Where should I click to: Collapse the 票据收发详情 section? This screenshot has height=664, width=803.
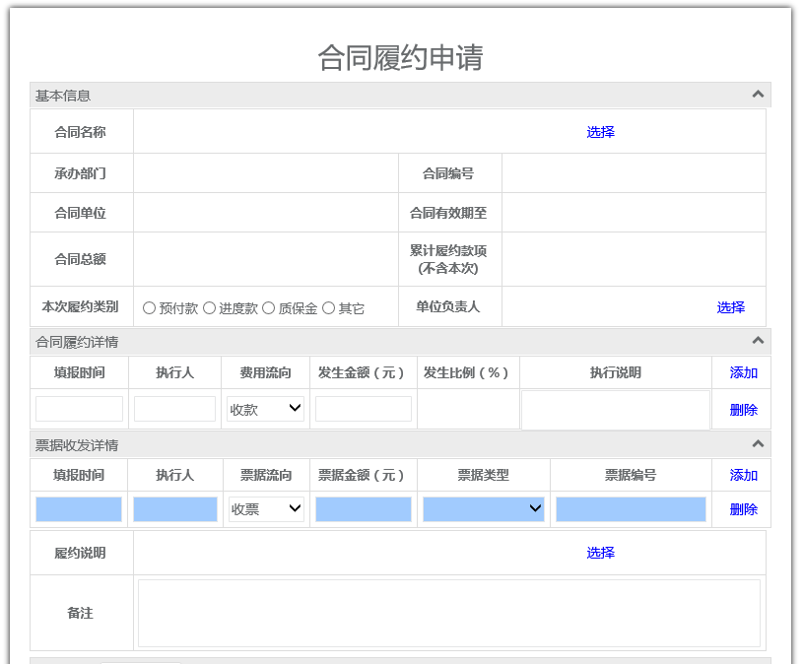click(758, 444)
